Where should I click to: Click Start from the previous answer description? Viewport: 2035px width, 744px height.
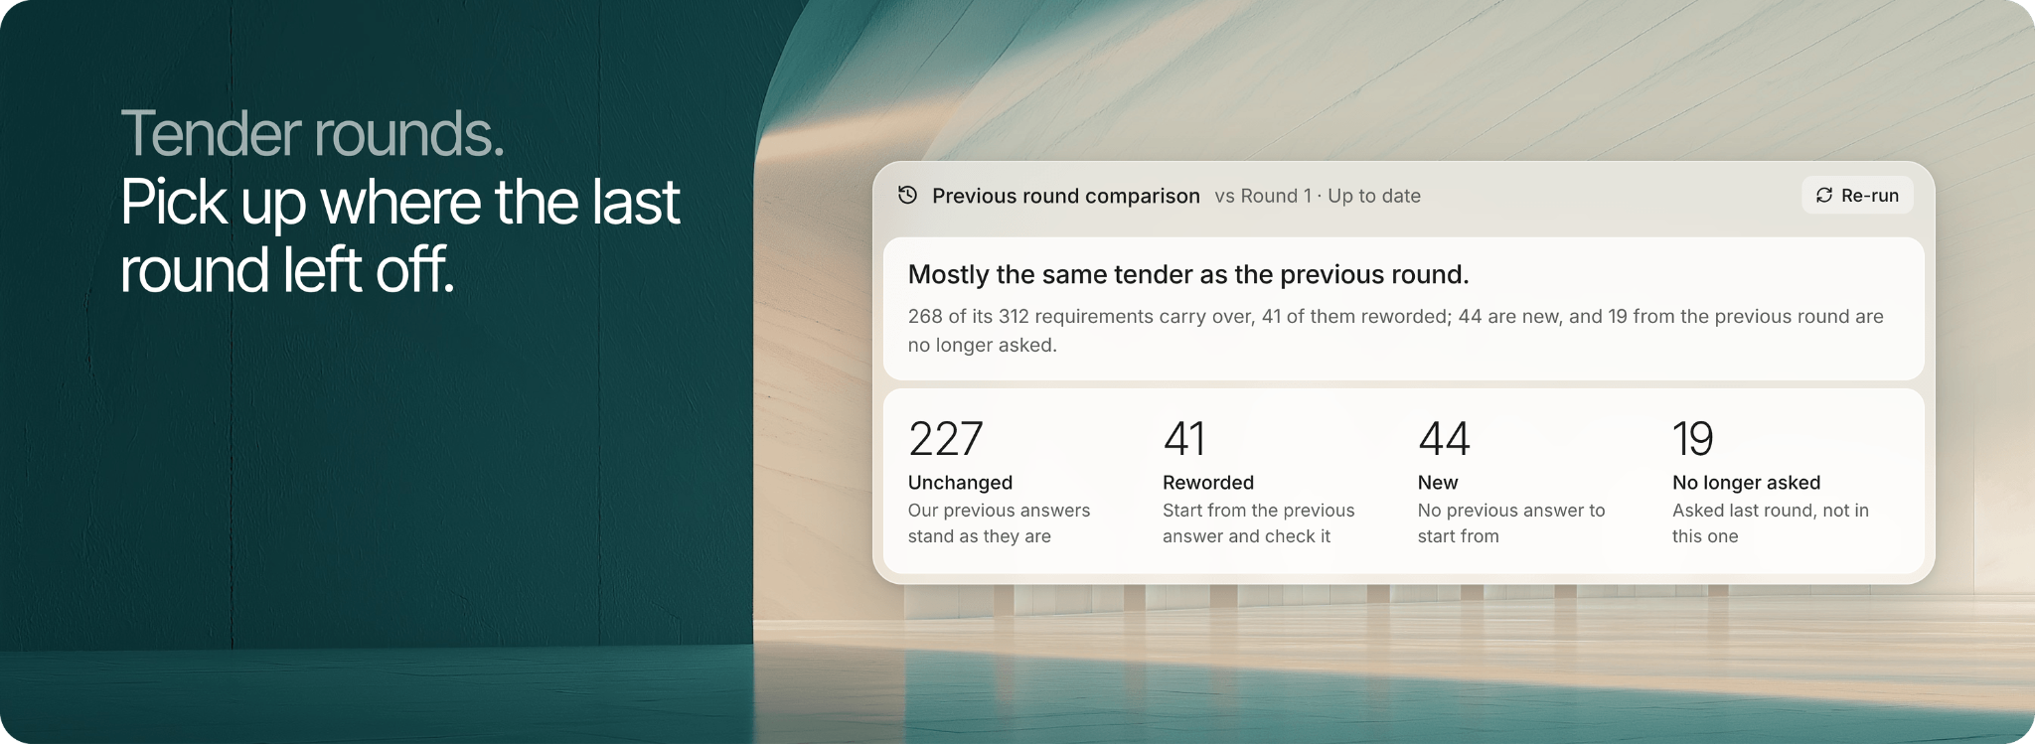point(1258,523)
